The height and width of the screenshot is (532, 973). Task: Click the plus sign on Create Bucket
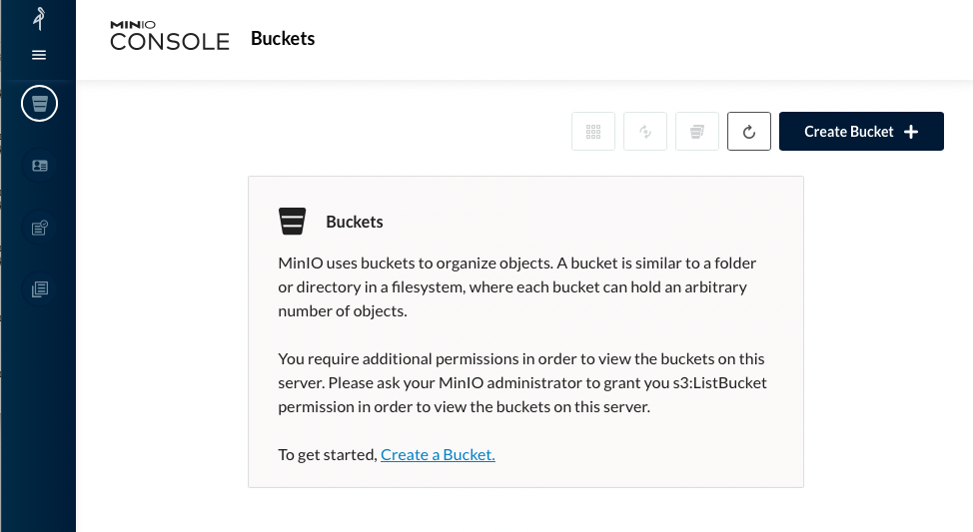click(x=910, y=132)
